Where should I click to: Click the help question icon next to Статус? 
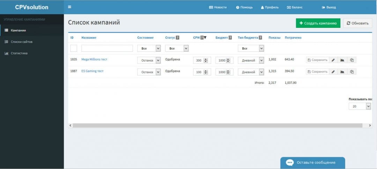click(x=177, y=38)
